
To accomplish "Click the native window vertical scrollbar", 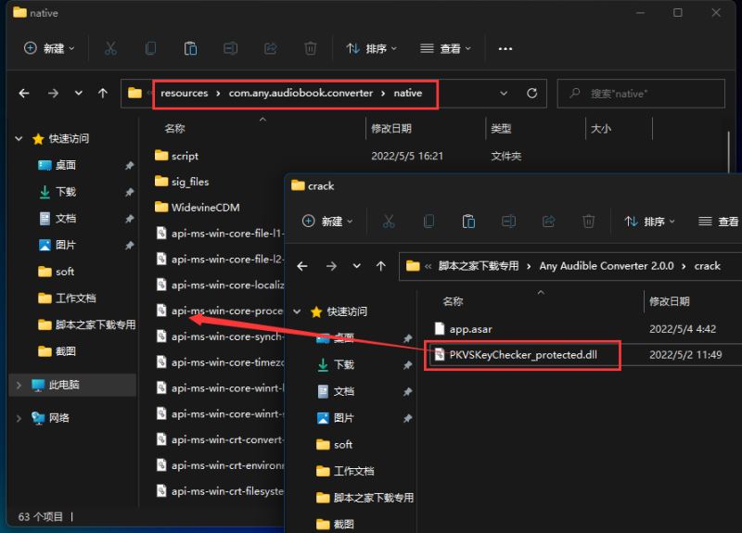I will [729, 151].
